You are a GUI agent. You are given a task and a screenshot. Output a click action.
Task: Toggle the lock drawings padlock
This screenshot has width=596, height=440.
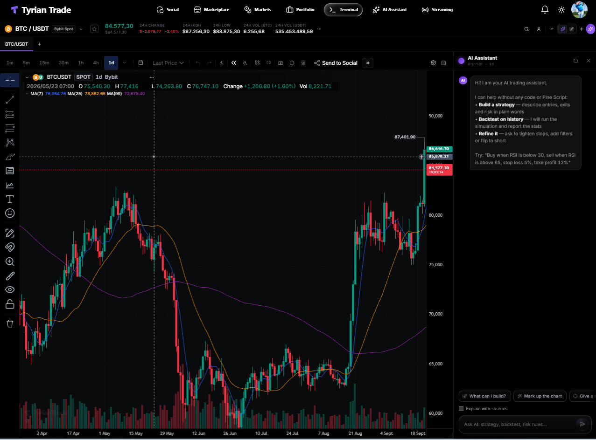10,304
